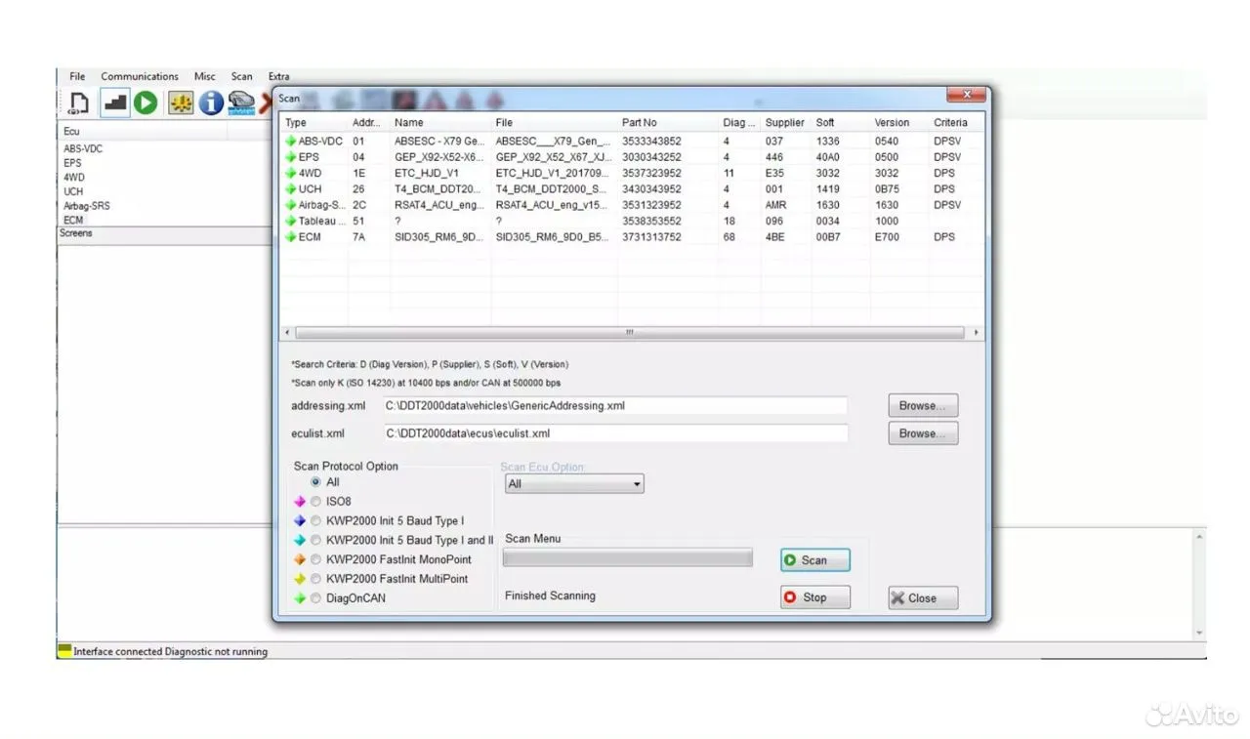Click the car scan toolbar icon
Image resolution: width=1250 pixels, height=739 pixels.
coord(240,103)
